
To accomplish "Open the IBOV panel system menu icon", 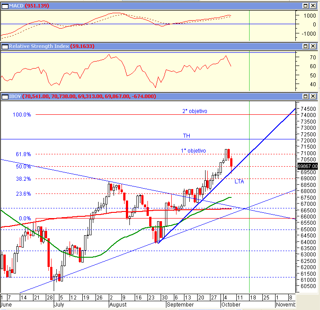I will 5,97.
